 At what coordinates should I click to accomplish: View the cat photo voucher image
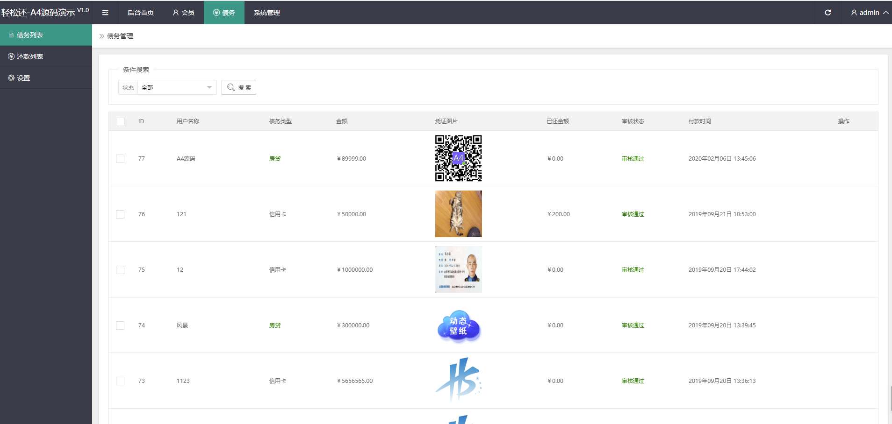(458, 214)
